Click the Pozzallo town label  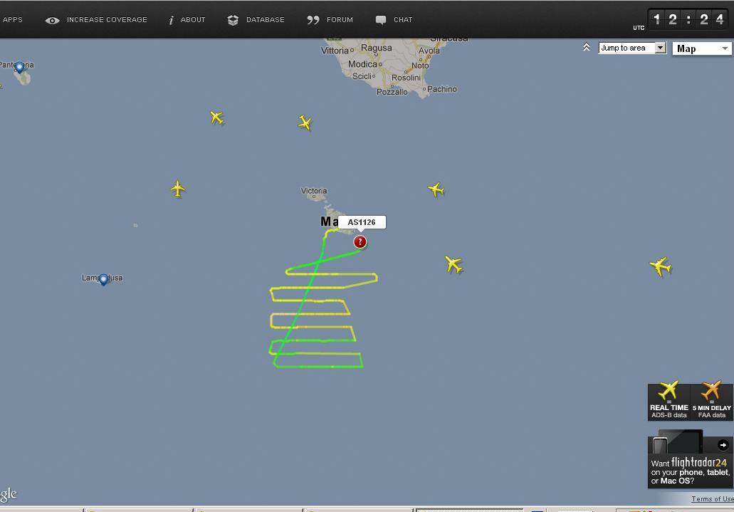pyautogui.click(x=392, y=92)
